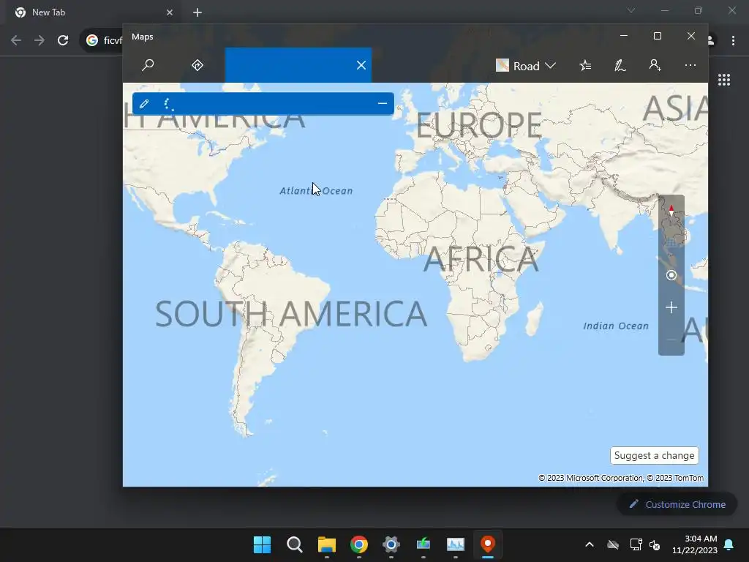Switch to Chrome from the taskbar
Image resolution: width=749 pixels, height=562 pixels.
pyautogui.click(x=358, y=544)
